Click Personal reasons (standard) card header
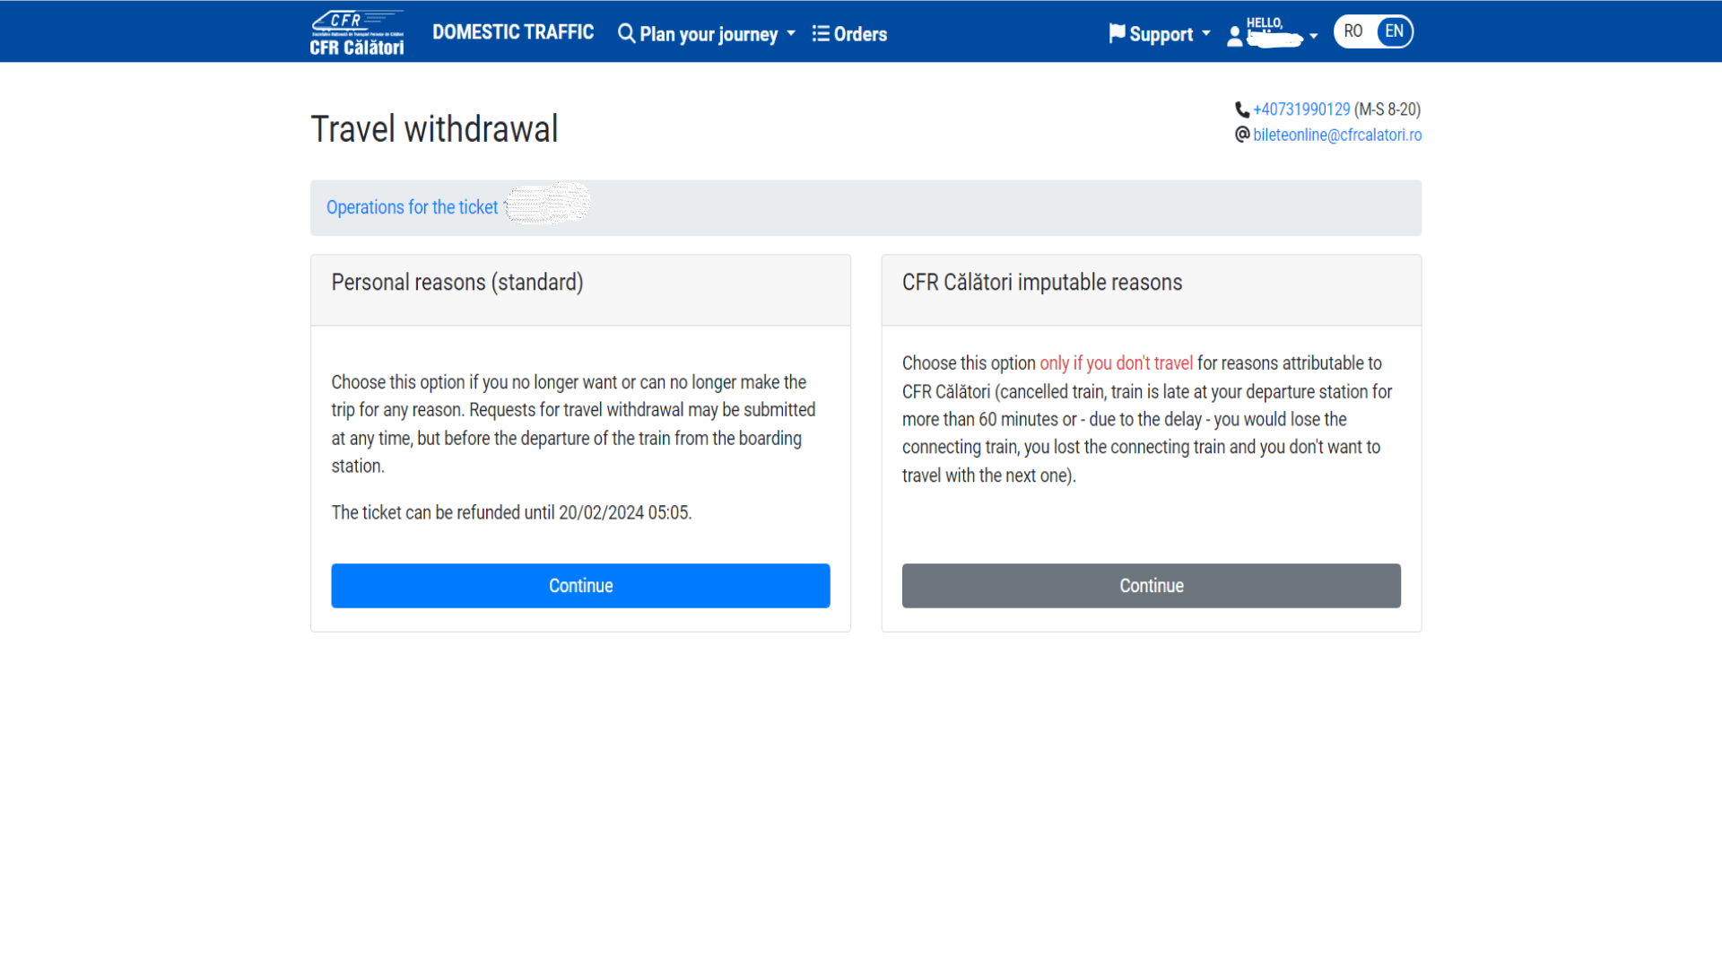The width and height of the screenshot is (1722, 969). tap(580, 290)
